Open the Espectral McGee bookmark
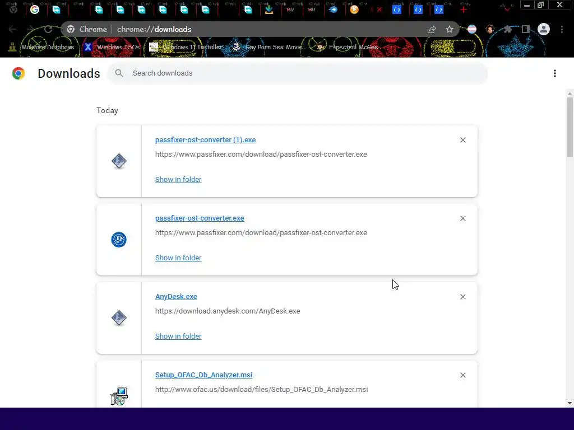Viewport: 574px width, 430px height. [347, 47]
